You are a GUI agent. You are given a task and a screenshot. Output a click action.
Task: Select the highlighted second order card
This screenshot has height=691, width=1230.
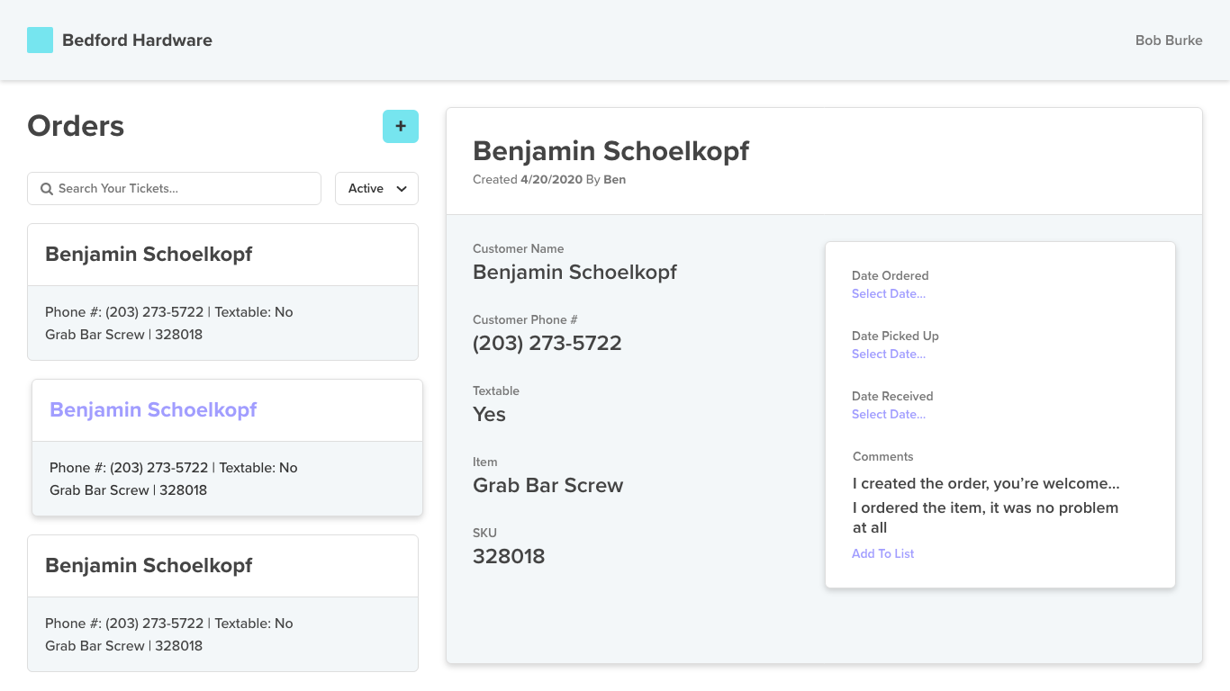(227, 447)
